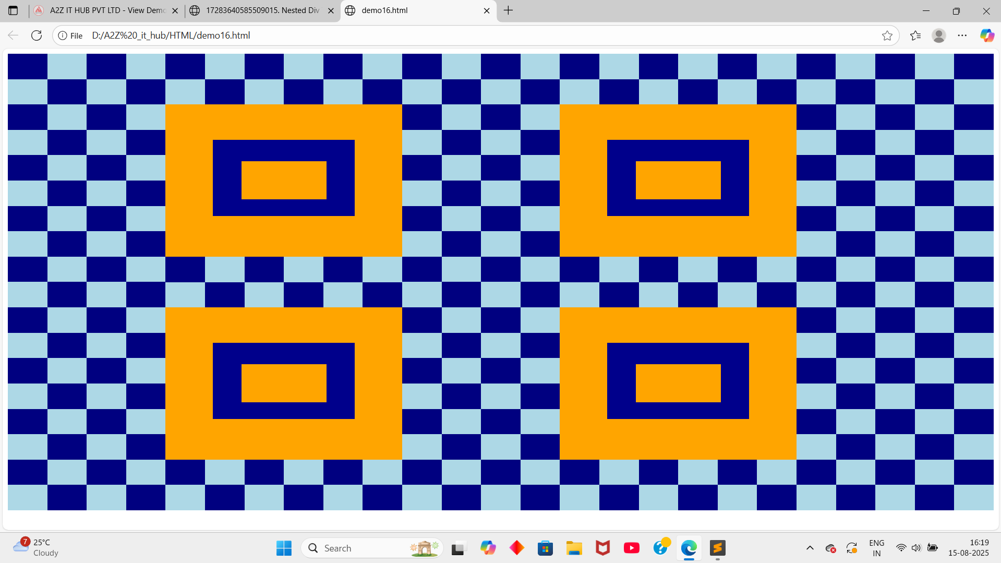Switch to Nested Div tab

pyautogui.click(x=262, y=10)
